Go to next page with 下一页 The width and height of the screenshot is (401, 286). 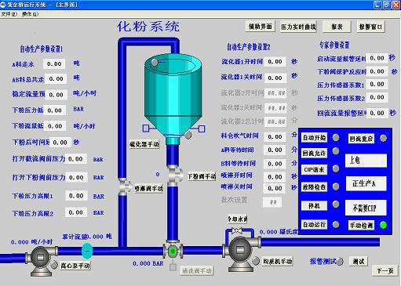pos(385,271)
